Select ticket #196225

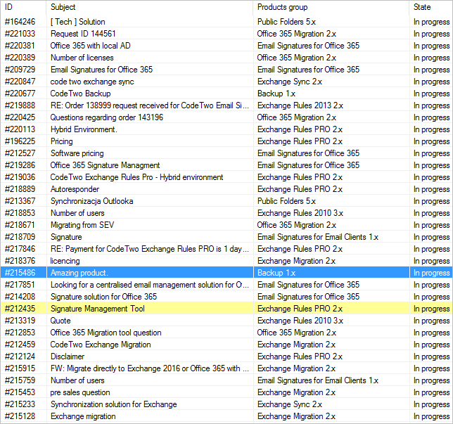point(20,141)
